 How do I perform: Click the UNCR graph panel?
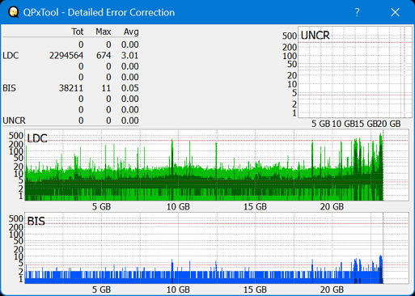(x=355, y=72)
